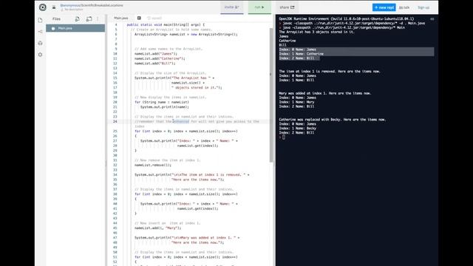Click the 'Mary was added at index 1' console line
Viewport: 473px width, 266px height.
click(x=325, y=93)
